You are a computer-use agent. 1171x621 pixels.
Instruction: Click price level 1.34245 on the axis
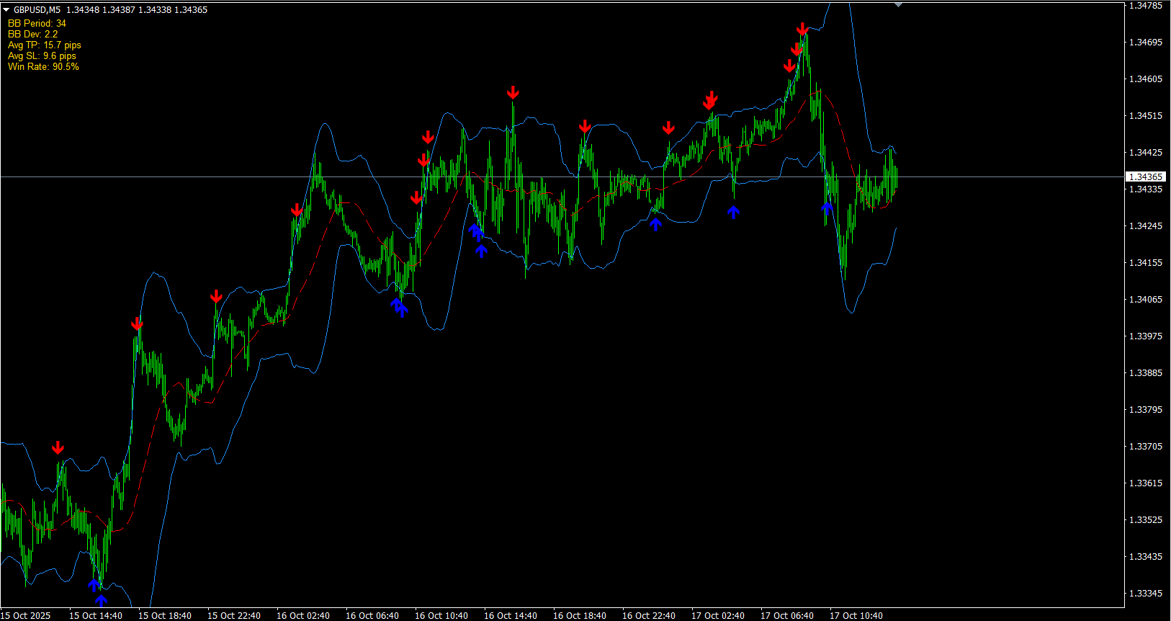(1145, 226)
